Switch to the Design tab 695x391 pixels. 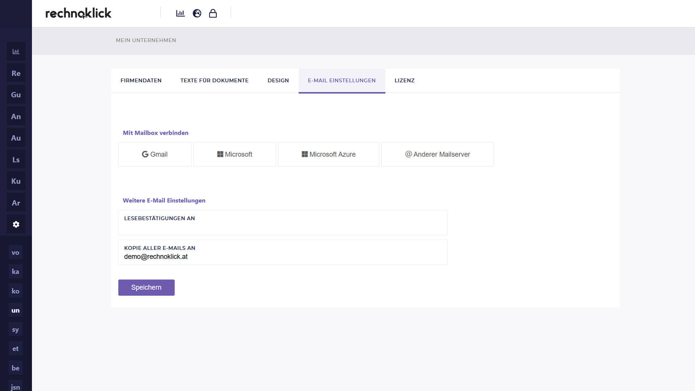278,80
